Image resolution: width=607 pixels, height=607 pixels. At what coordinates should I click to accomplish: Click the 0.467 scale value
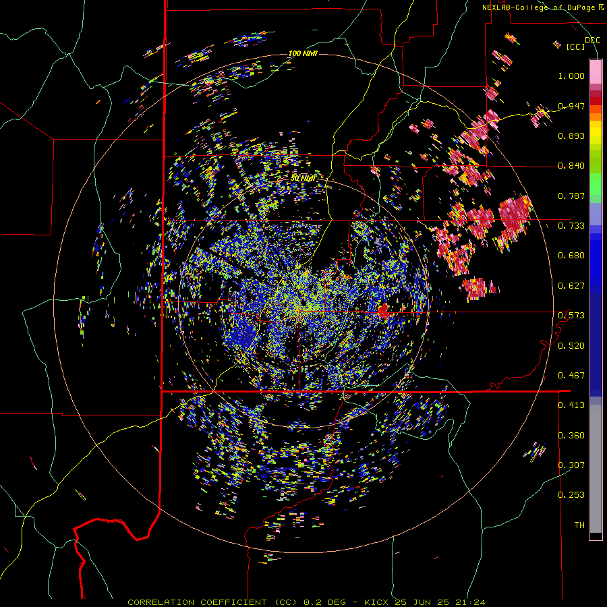tap(571, 376)
